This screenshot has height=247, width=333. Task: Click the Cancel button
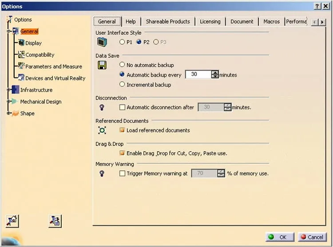(312, 237)
